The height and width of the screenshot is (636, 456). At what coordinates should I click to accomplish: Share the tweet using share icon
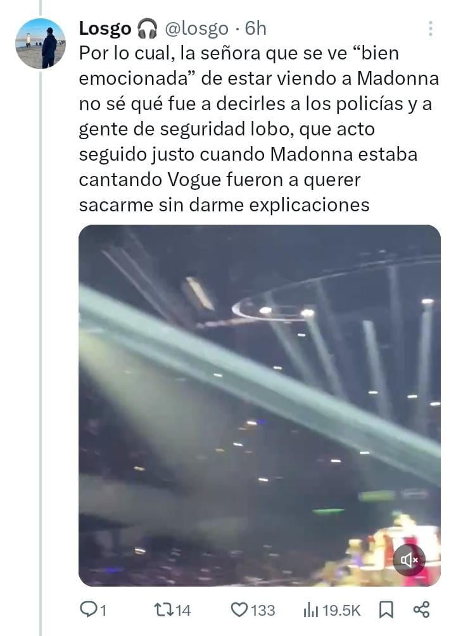pyautogui.click(x=421, y=609)
